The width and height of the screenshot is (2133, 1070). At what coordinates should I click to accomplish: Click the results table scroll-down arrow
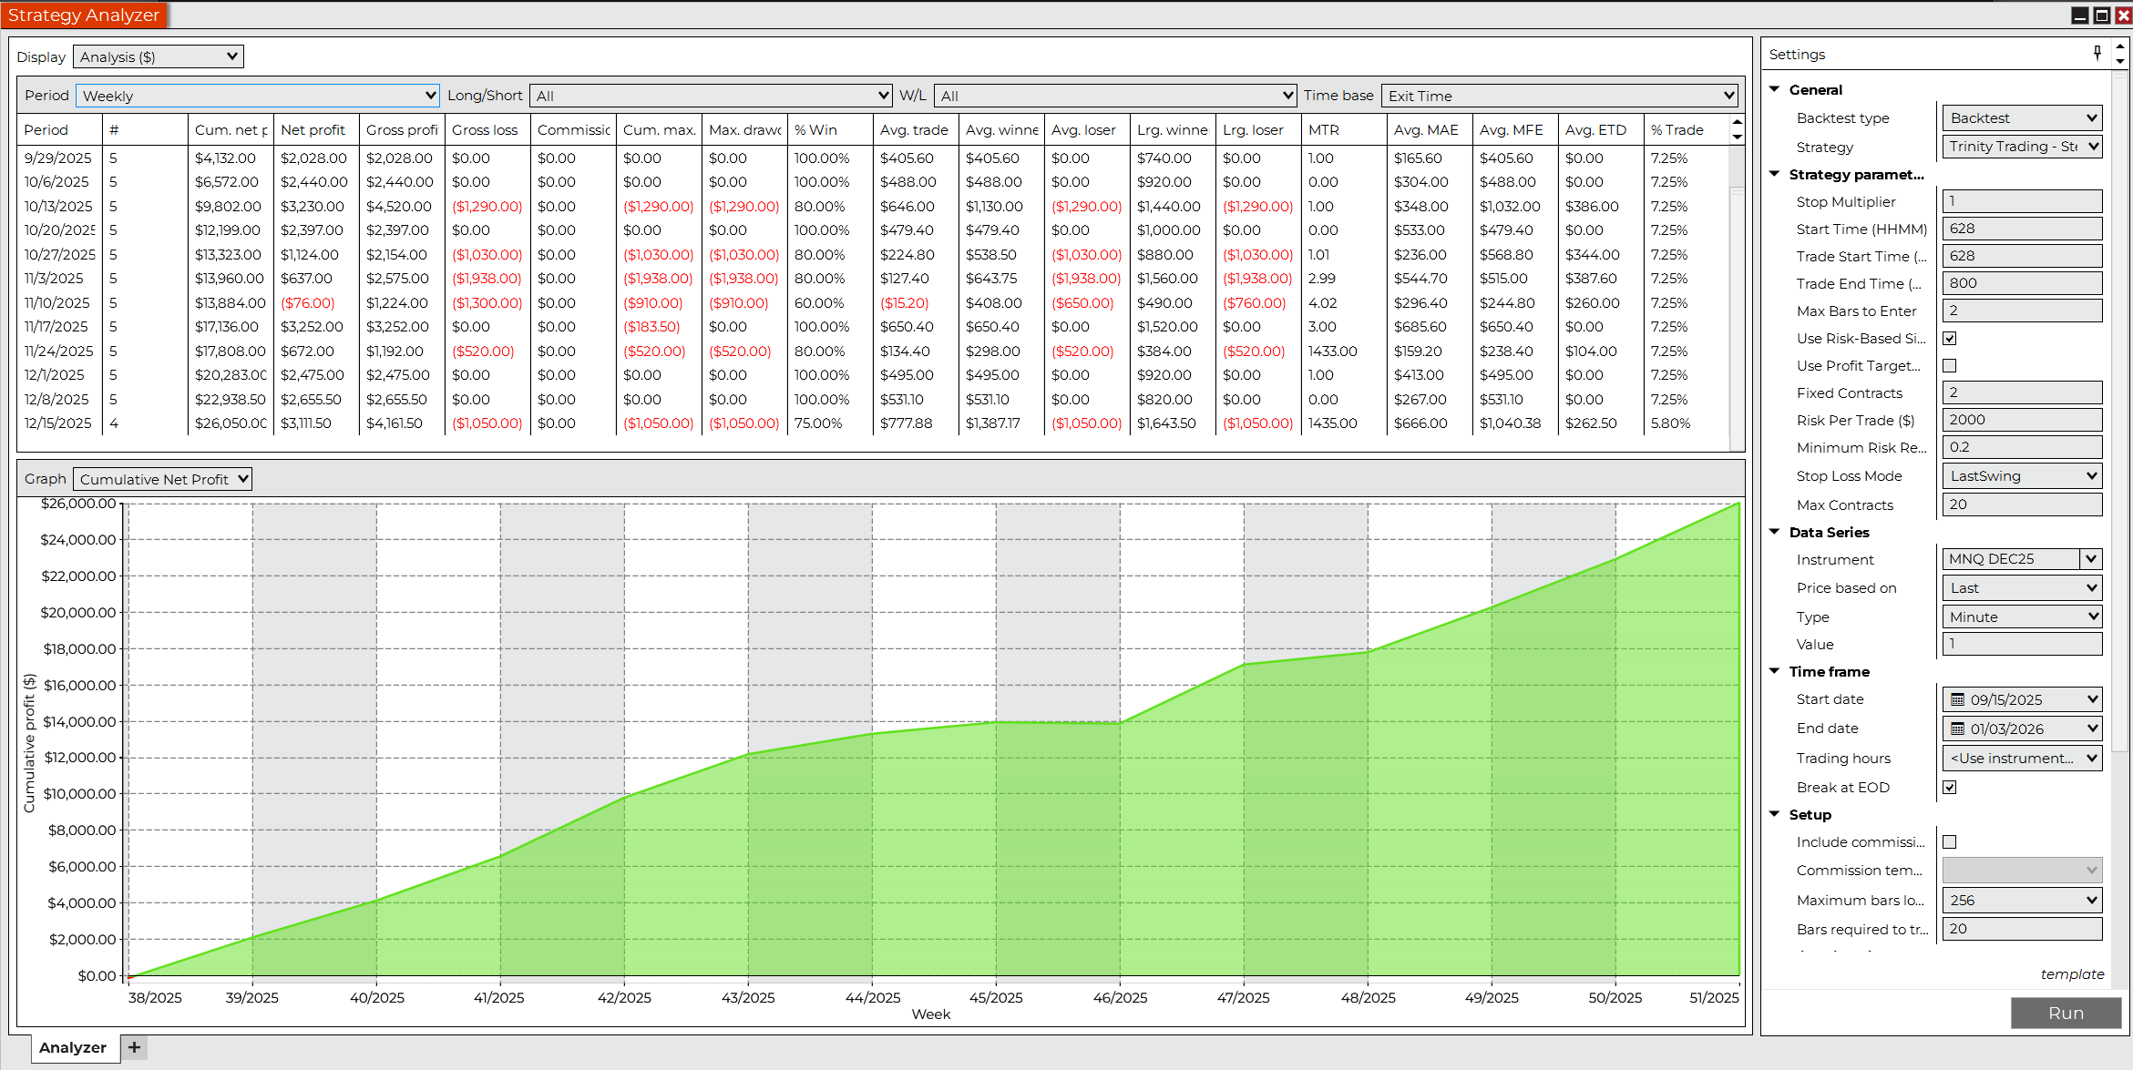[x=1738, y=138]
